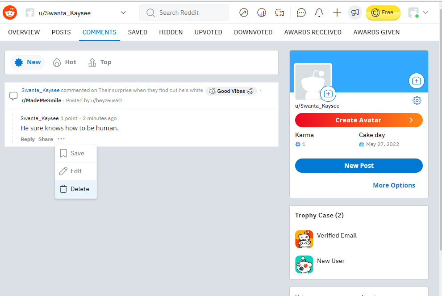
Task: Open the Popular arrow icon
Action: click(243, 13)
